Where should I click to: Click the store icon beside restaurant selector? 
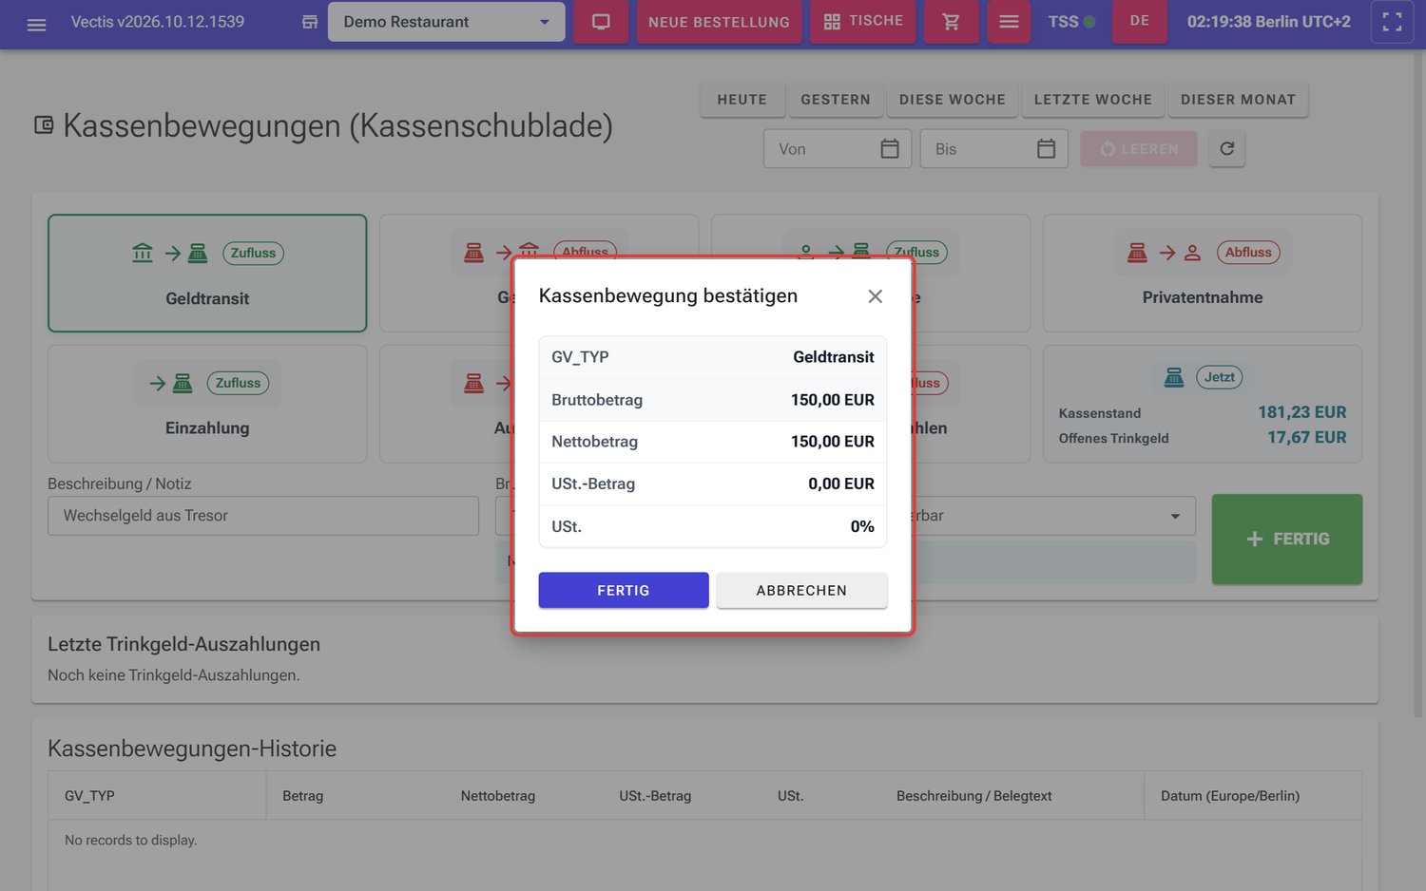(x=310, y=22)
